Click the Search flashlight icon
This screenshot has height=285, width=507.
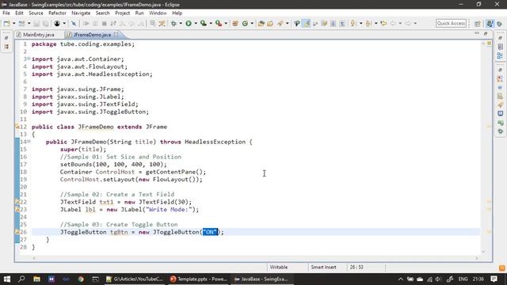pyautogui.click(x=280, y=23)
